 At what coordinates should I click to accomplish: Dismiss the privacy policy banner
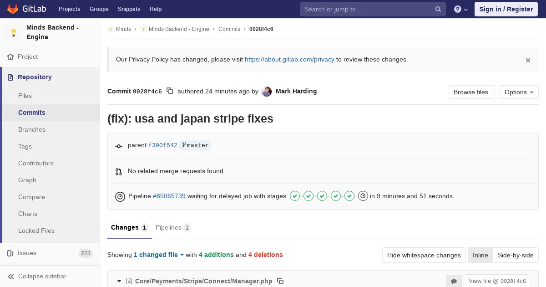[528, 60]
